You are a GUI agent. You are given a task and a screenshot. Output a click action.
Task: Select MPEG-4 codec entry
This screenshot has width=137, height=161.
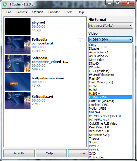[x=111, y=112]
